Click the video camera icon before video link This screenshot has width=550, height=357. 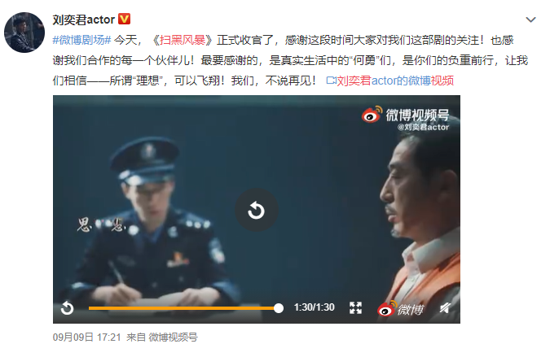click(x=331, y=81)
